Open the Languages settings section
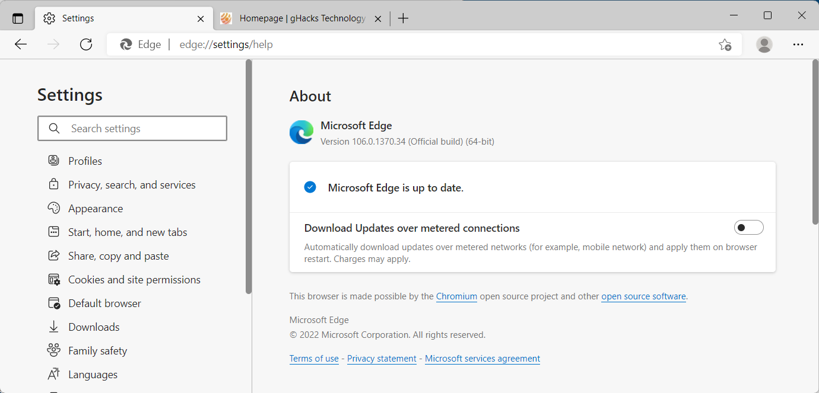Image resolution: width=819 pixels, height=393 pixels. (x=93, y=374)
